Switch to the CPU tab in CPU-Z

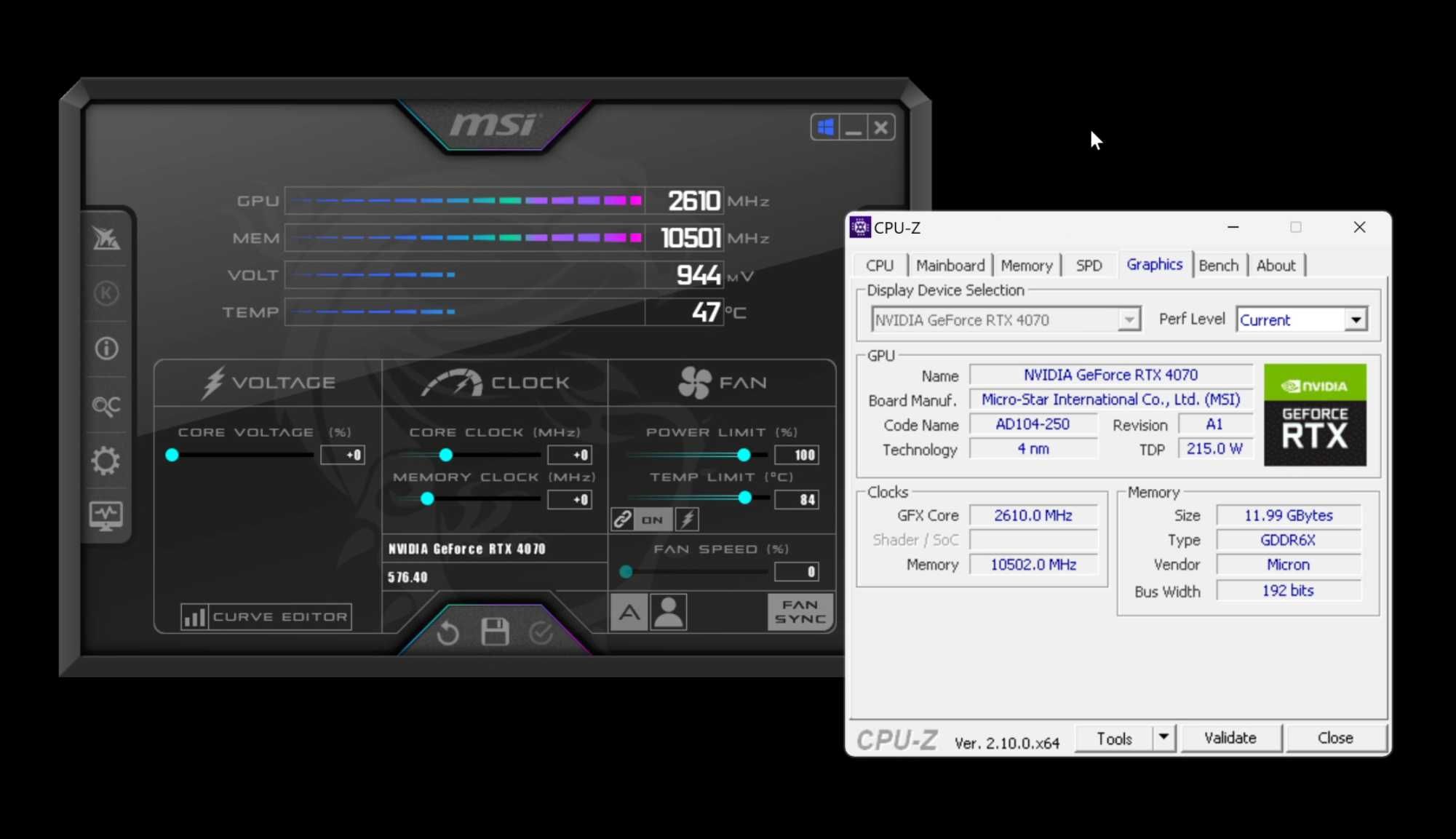tap(880, 266)
